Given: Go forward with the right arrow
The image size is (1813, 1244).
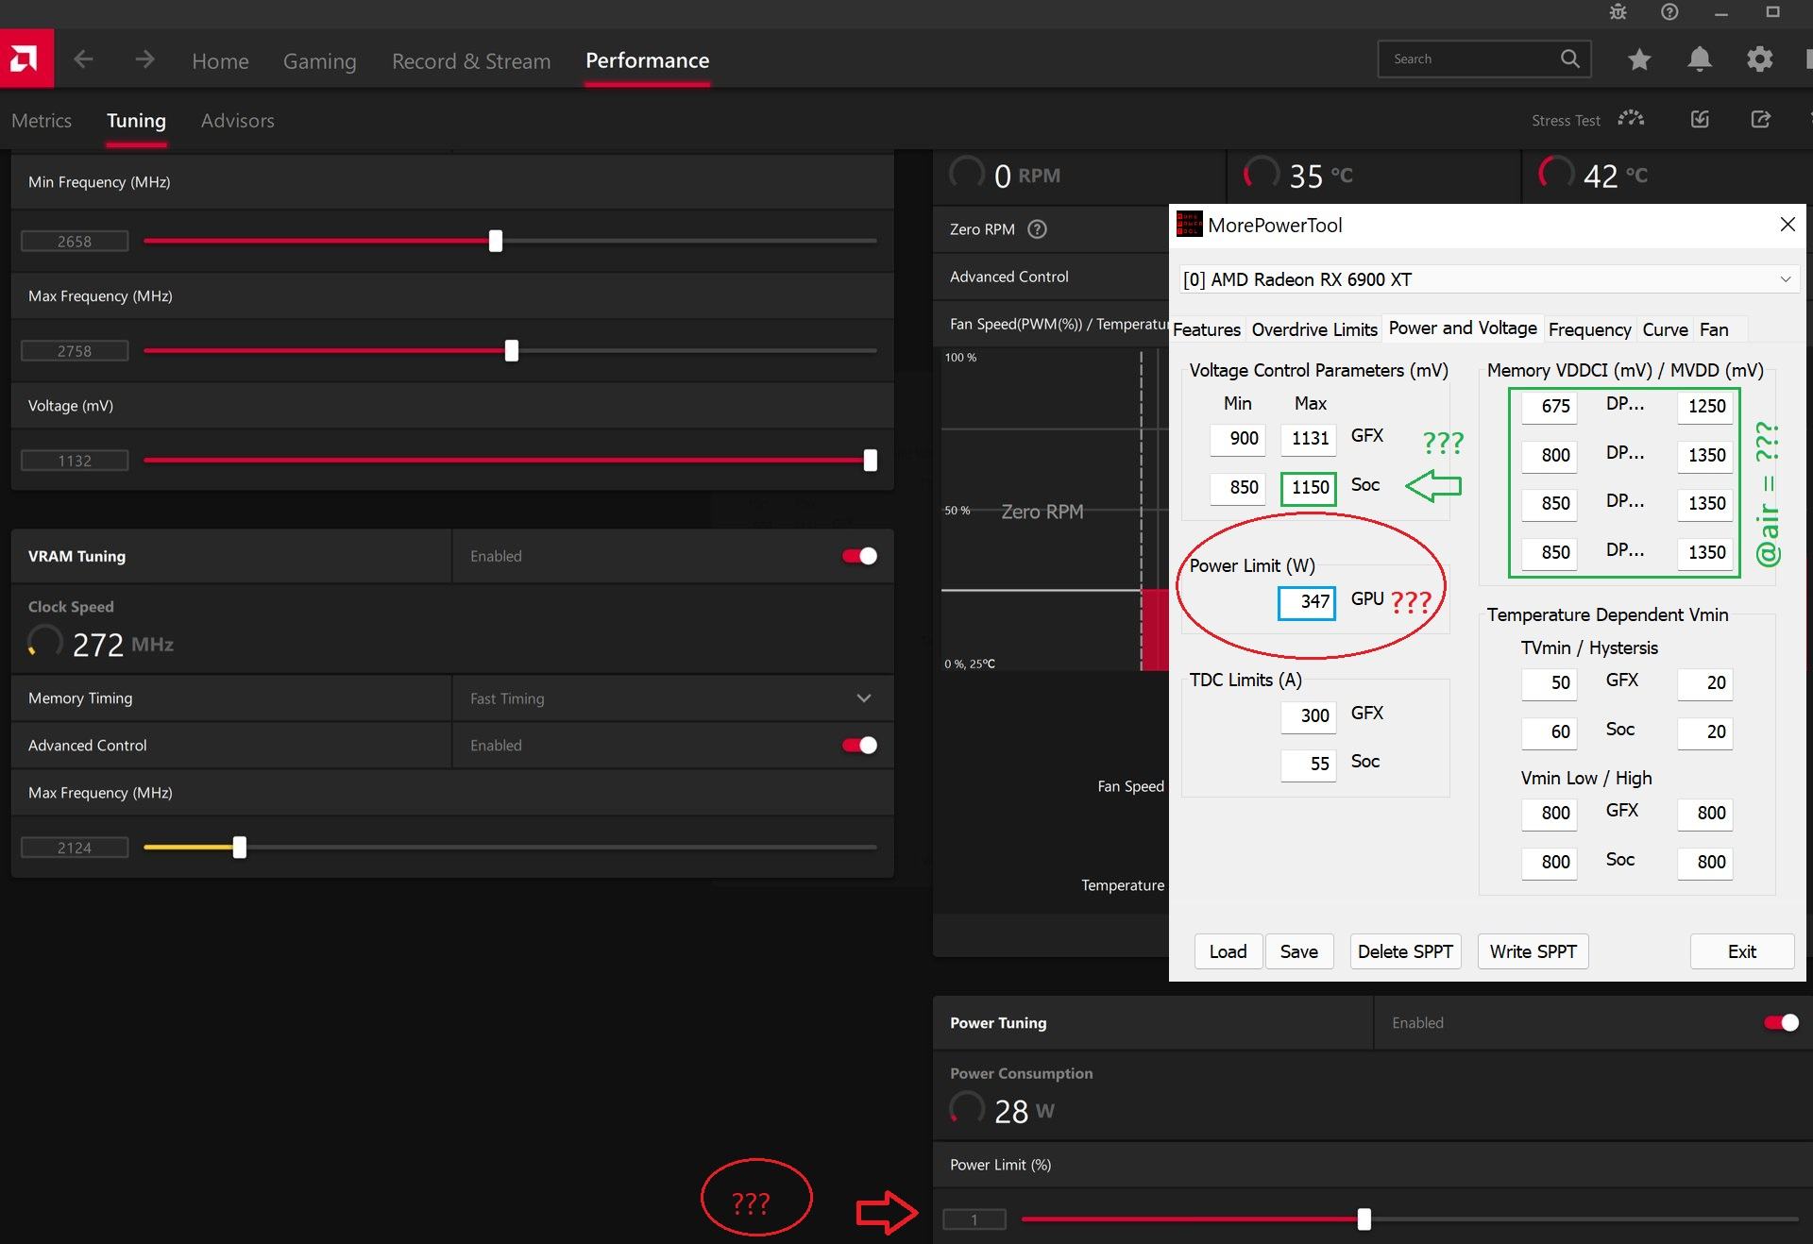Looking at the screenshot, I should [144, 59].
